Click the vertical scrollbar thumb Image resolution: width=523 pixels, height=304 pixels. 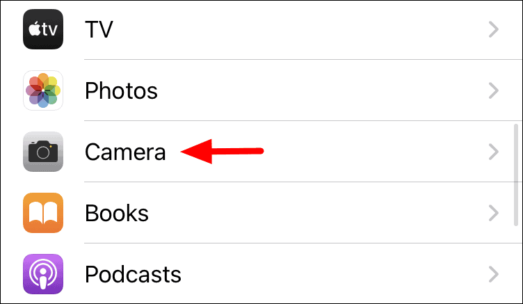coord(515,175)
